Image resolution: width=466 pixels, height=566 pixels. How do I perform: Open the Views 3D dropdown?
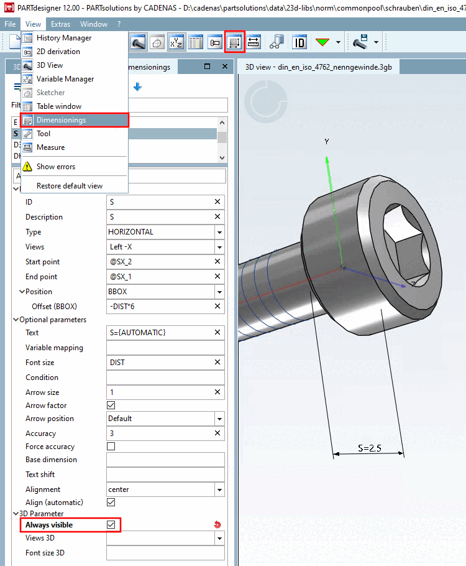click(219, 539)
